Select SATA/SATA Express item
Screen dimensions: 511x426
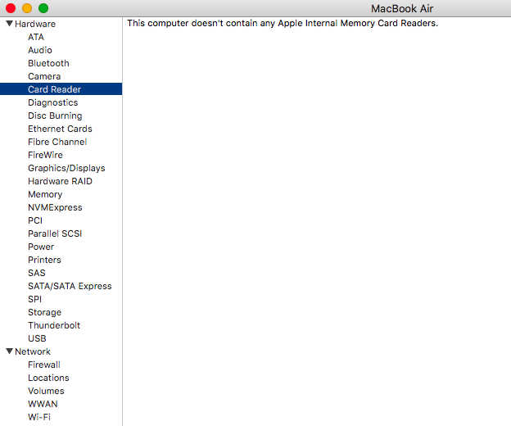pyautogui.click(x=70, y=286)
